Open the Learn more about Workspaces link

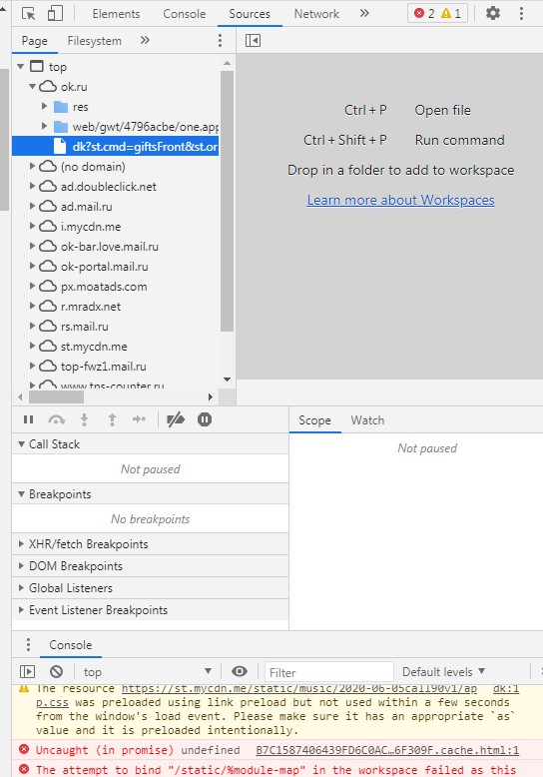click(x=400, y=200)
